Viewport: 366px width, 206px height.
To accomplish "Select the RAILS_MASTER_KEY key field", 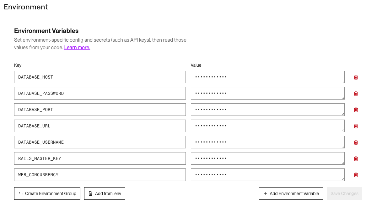I will pos(100,158).
